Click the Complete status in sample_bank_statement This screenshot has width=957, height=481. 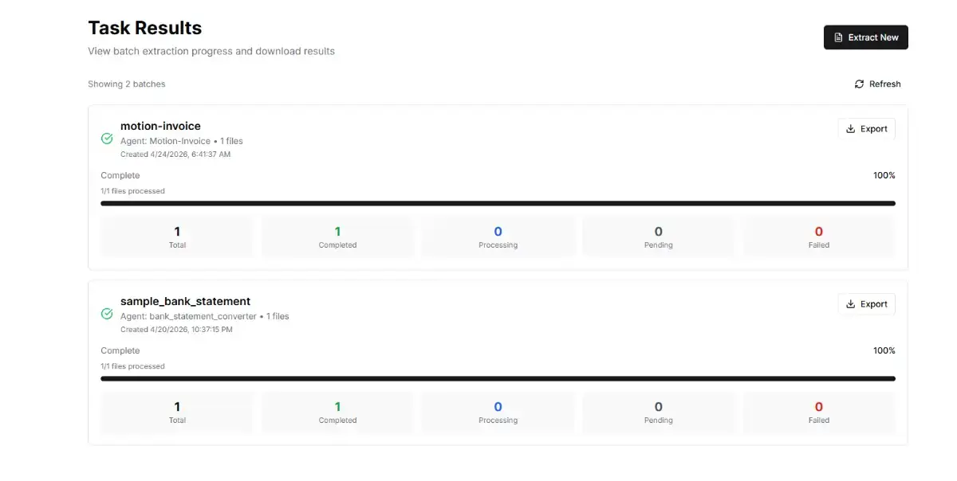(x=120, y=350)
